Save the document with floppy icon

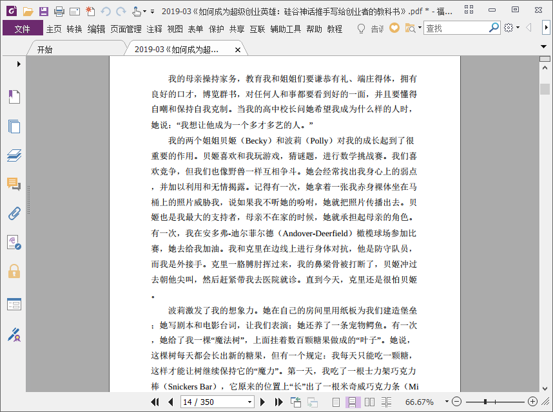pyautogui.click(x=43, y=12)
